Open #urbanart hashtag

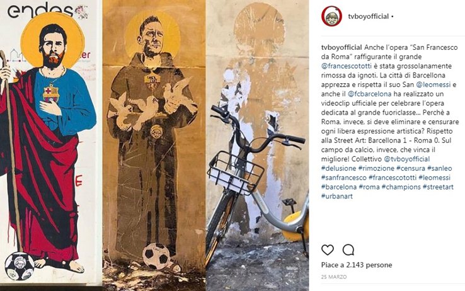pos(337,196)
